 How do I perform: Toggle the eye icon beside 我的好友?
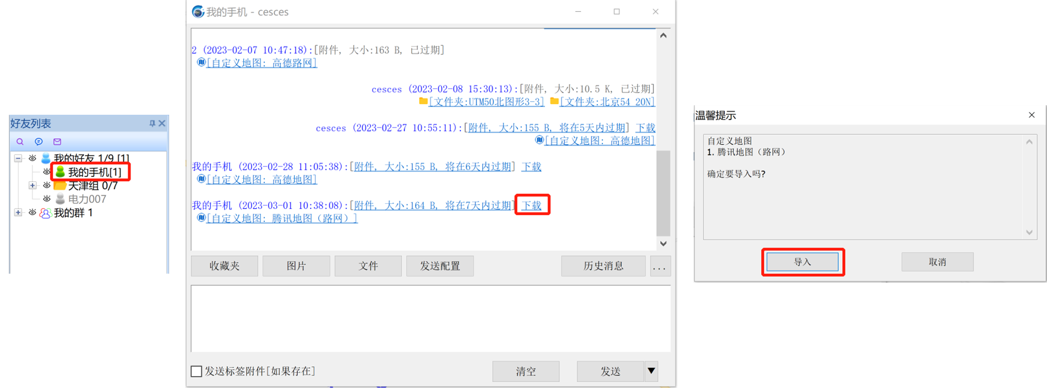point(32,158)
